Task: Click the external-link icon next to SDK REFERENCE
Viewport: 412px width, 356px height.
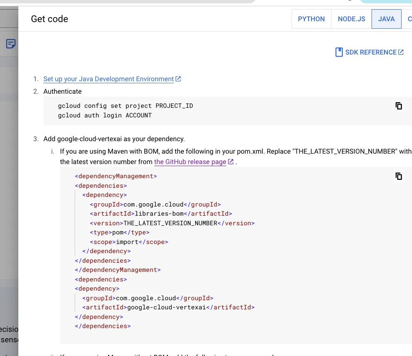Action: (x=401, y=52)
